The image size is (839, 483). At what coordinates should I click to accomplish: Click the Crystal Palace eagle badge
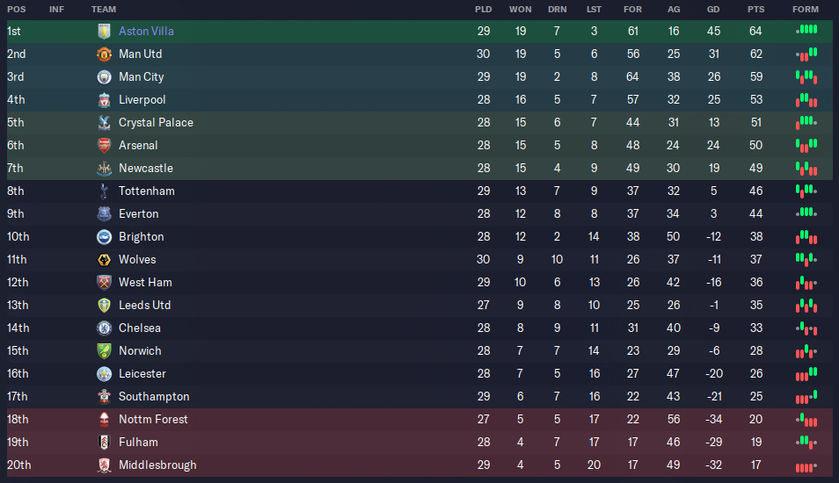[105, 123]
